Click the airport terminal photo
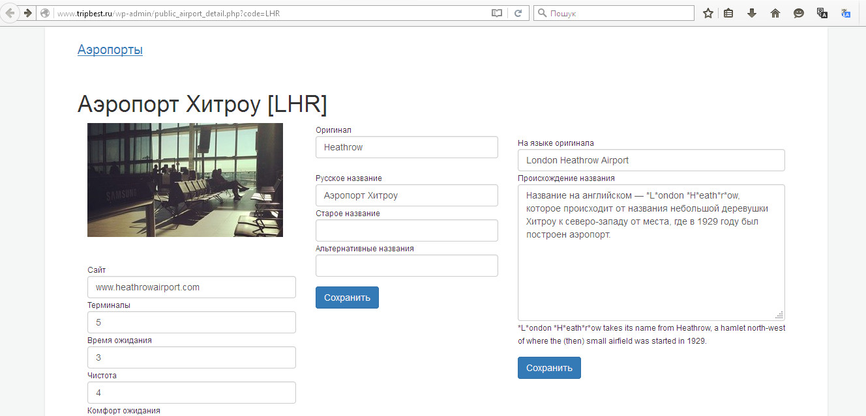 pos(185,180)
